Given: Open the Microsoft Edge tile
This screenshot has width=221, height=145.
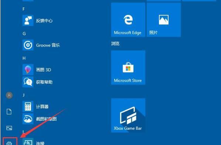Looking at the screenshot, I should point(128,20).
